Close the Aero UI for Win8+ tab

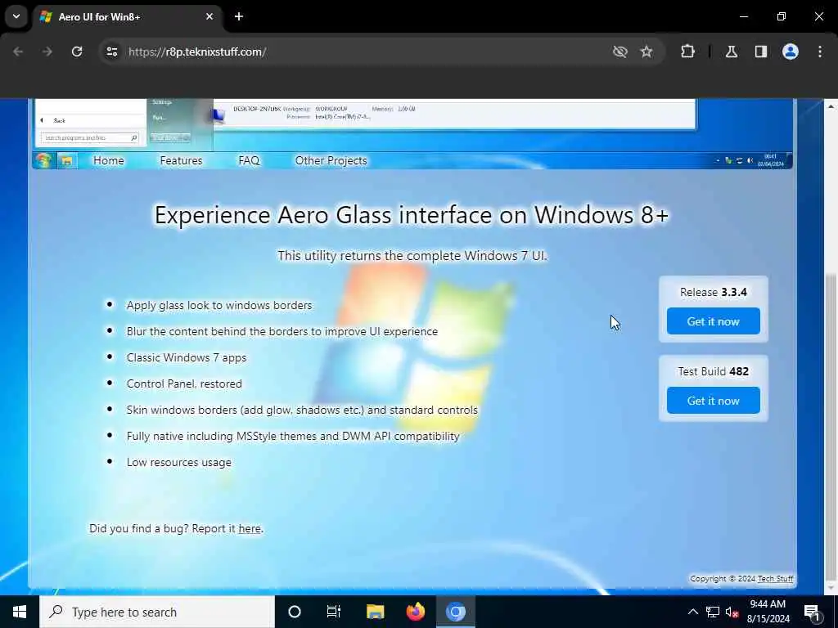pyautogui.click(x=209, y=16)
